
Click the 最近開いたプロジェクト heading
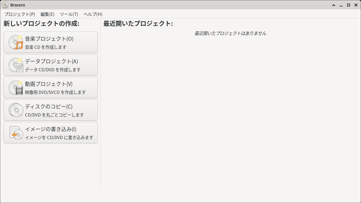click(x=138, y=23)
